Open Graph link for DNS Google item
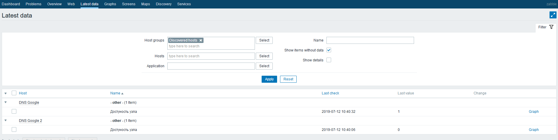 533,112
